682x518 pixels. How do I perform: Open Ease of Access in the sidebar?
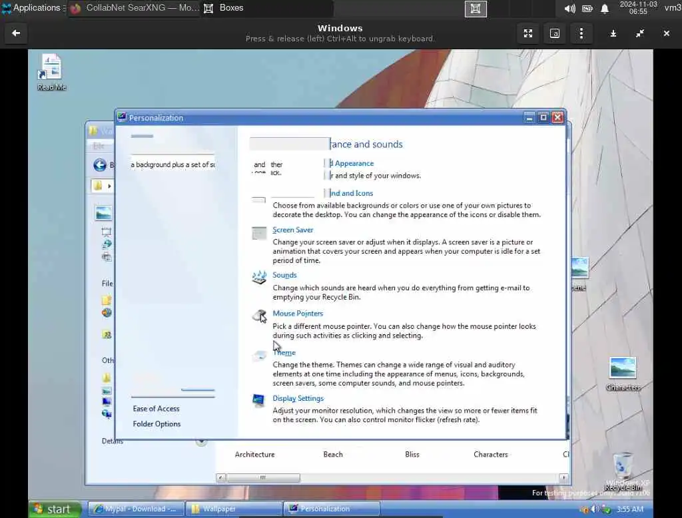coord(156,409)
